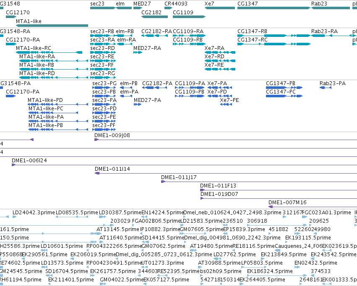The image size is (357, 286).
Task: Click the CR44093 gene label
Action: tap(176, 4)
